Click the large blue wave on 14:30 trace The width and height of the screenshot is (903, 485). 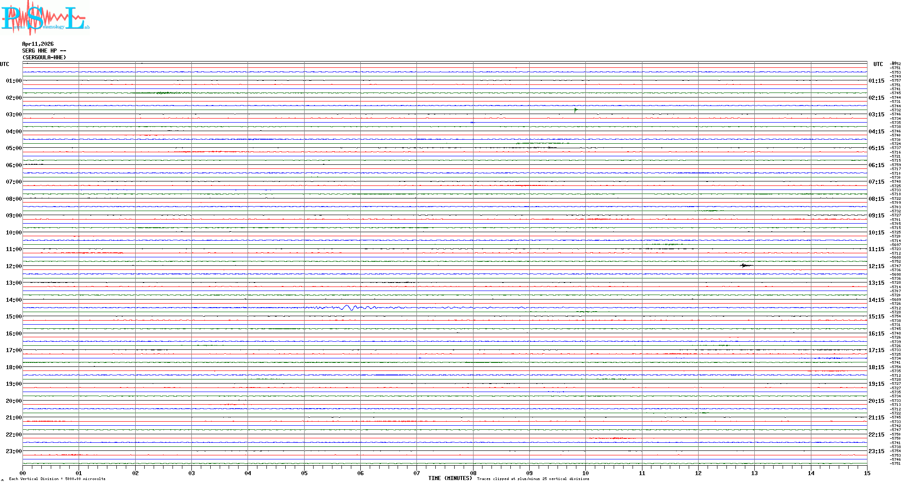(349, 308)
